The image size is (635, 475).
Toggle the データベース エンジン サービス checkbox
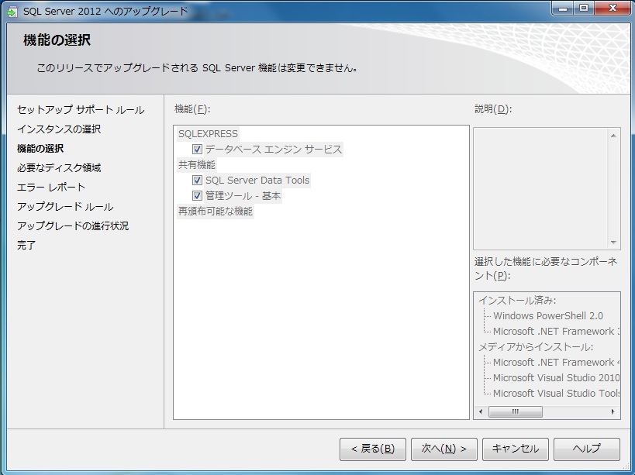(198, 150)
